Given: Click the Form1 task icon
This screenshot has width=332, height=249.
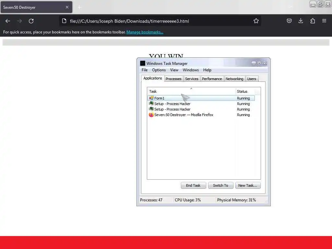Looking at the screenshot, I should [151, 98].
